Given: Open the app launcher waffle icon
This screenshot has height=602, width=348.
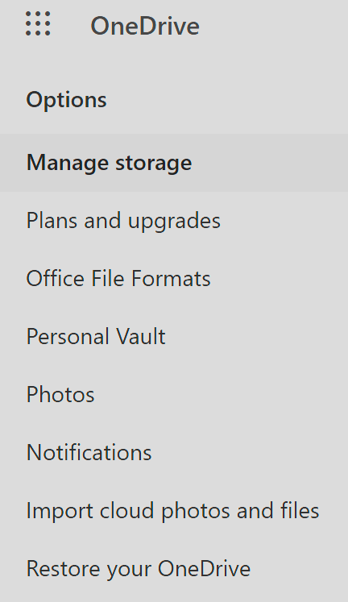Looking at the screenshot, I should point(38,24).
